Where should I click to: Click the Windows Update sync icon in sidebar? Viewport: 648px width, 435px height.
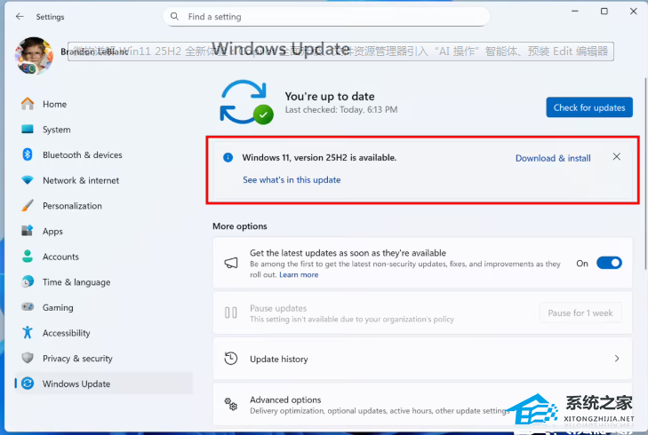pyautogui.click(x=28, y=384)
